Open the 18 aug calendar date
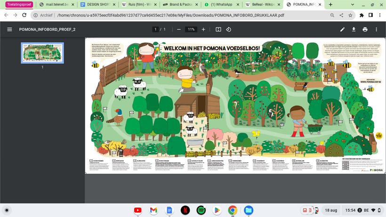 click(331, 210)
